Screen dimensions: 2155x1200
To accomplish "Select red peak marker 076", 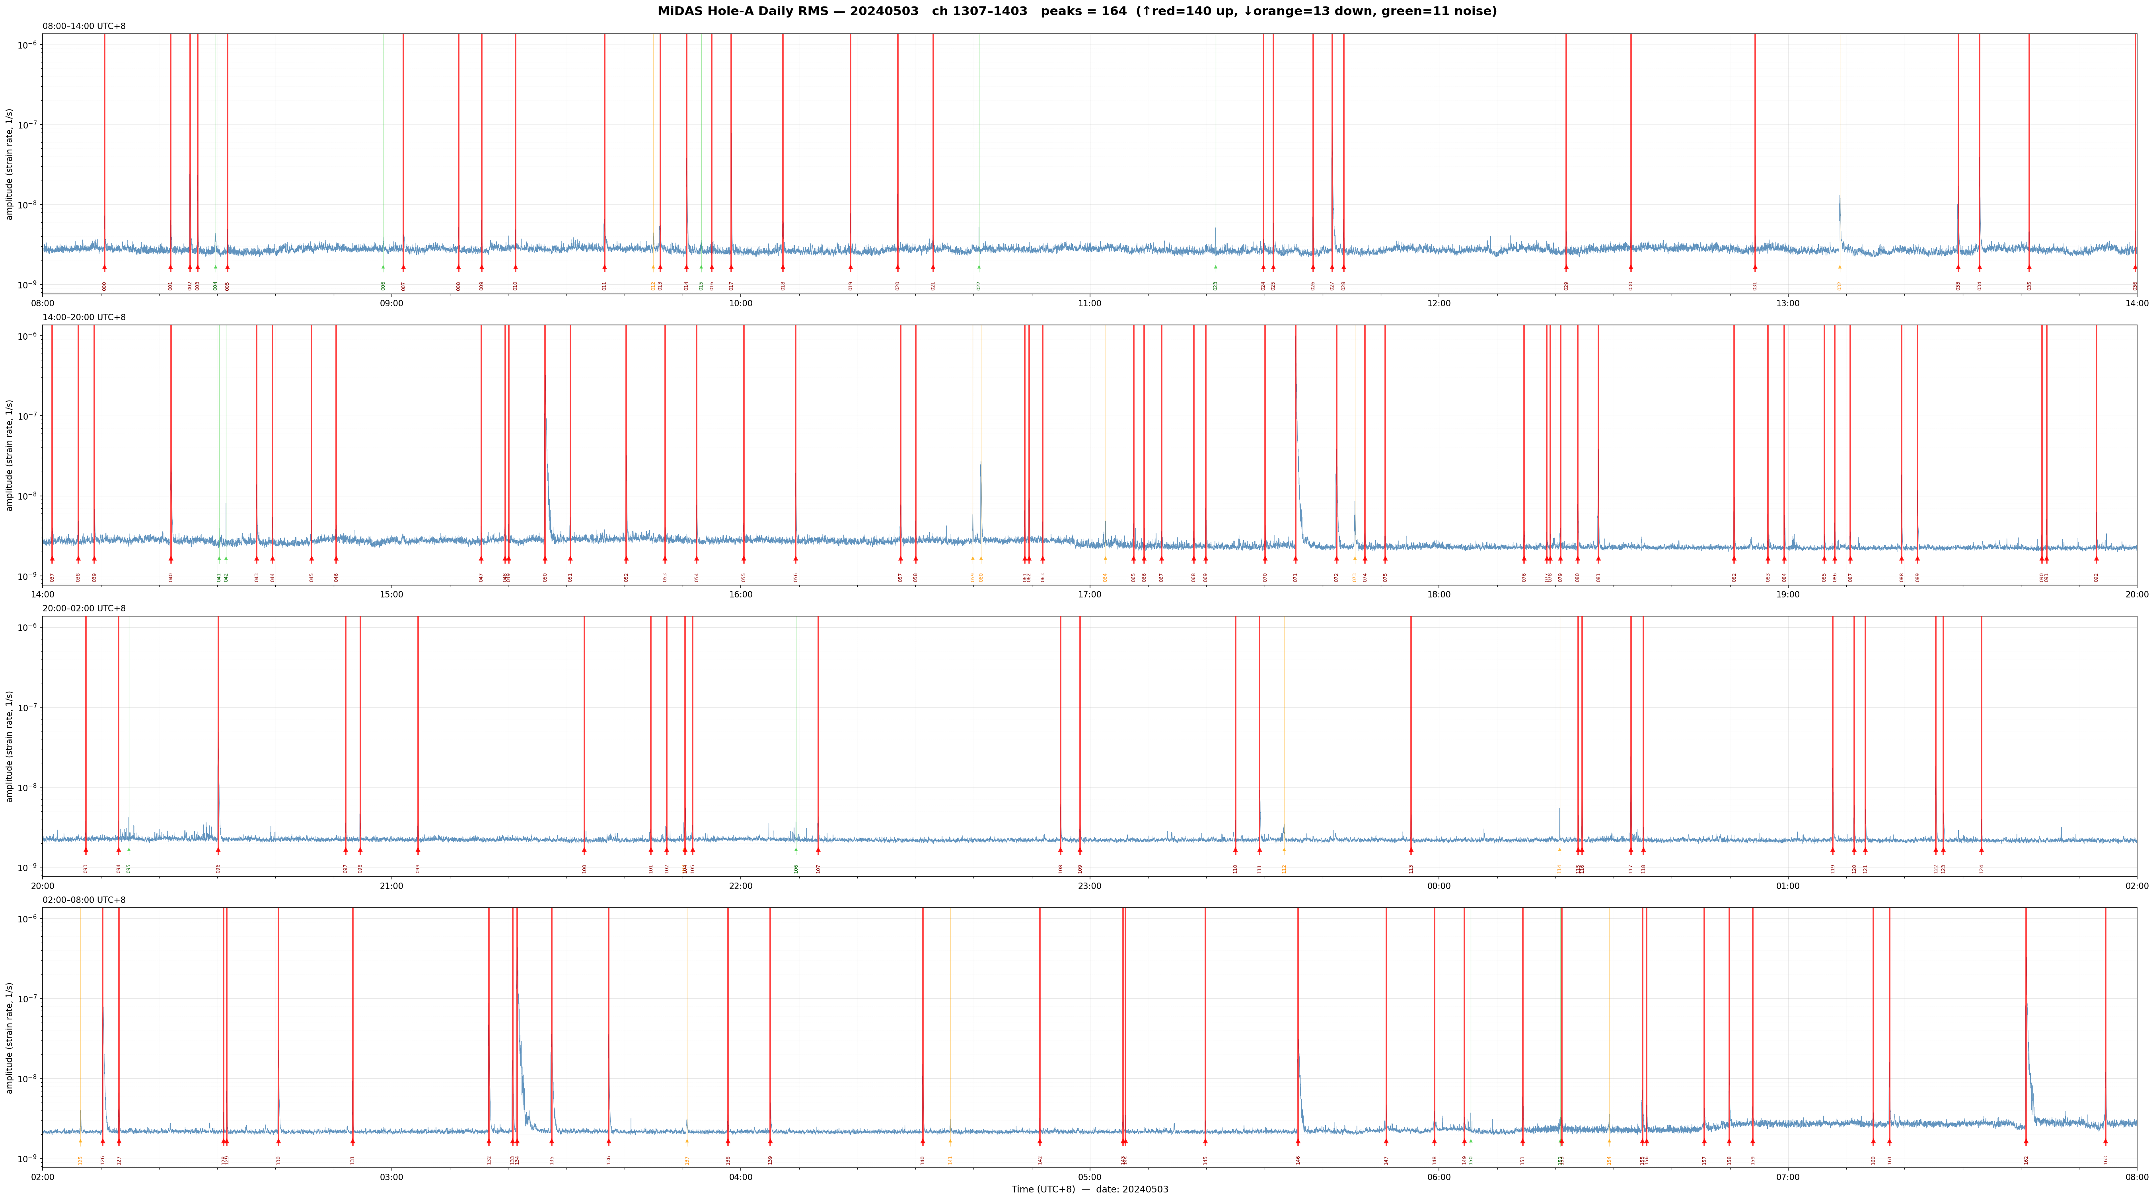I will (1524, 558).
